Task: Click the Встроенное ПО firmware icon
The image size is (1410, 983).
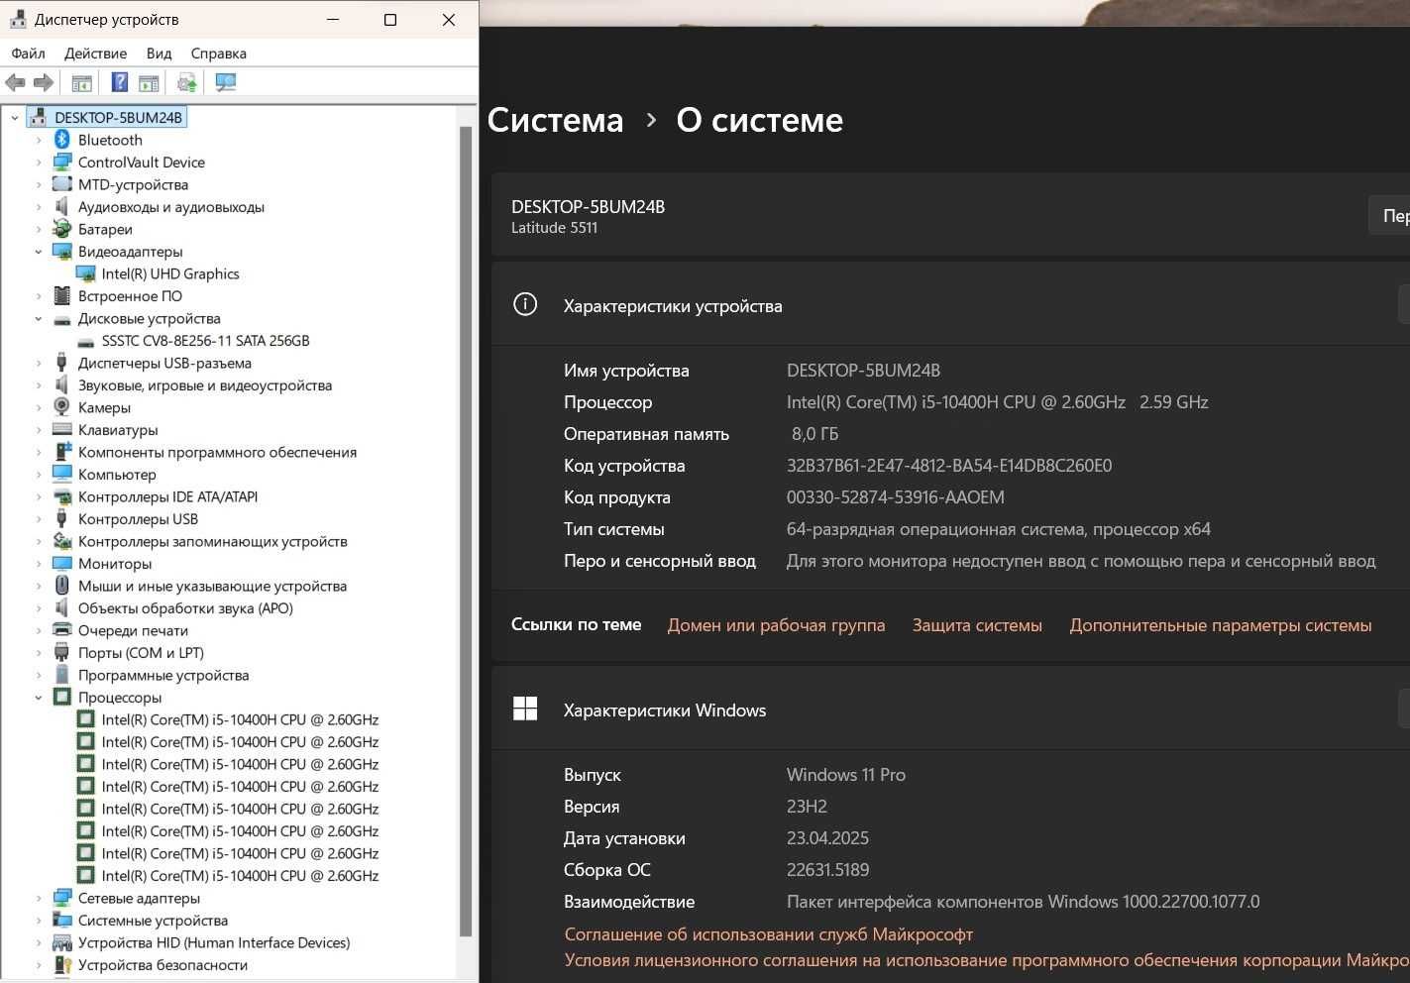Action: [61, 295]
